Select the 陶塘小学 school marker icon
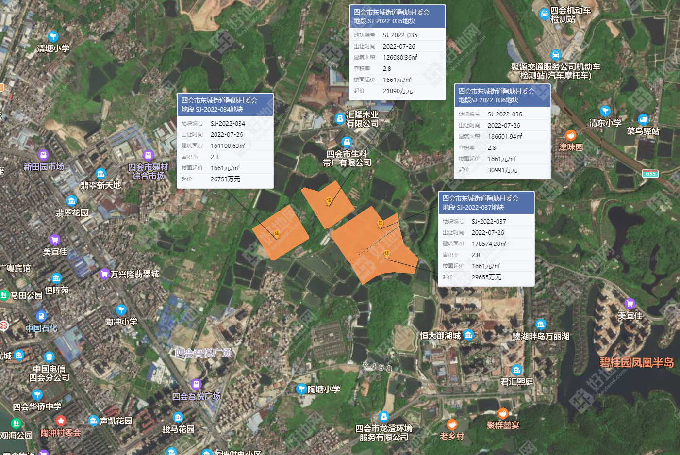The height and width of the screenshot is (455, 680). click(301, 389)
